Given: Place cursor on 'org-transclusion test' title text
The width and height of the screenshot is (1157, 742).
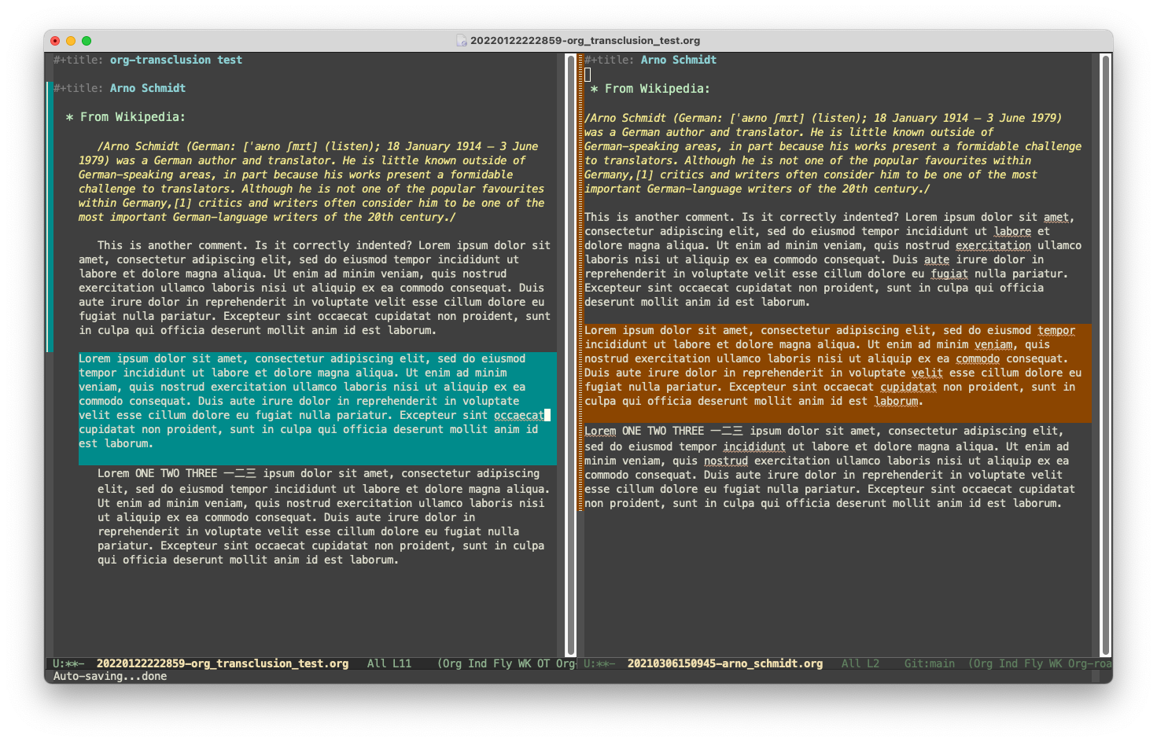Looking at the screenshot, I should [x=176, y=60].
